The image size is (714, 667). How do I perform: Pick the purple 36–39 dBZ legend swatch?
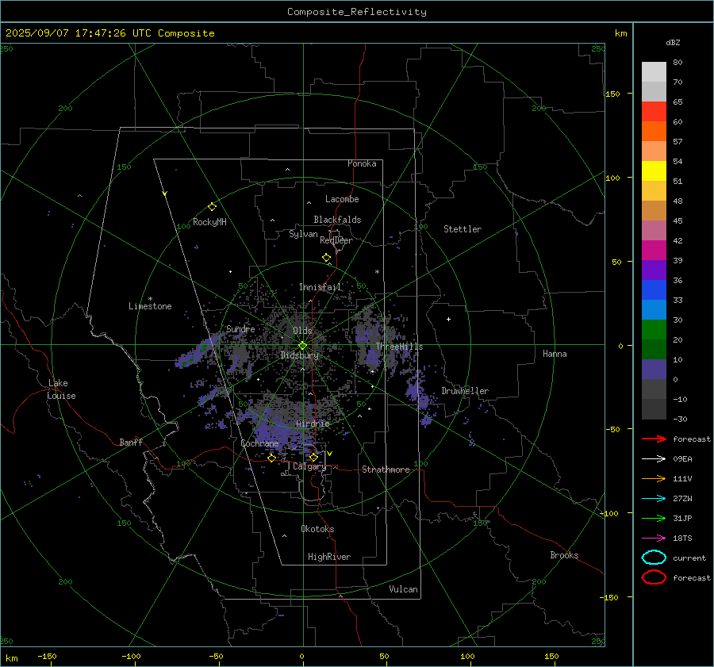click(654, 270)
